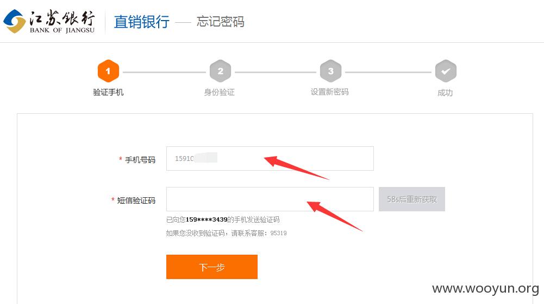Click the 短信验证码 field label

tap(136, 200)
